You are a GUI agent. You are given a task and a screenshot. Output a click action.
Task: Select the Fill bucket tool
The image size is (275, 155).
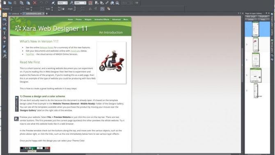5,37
